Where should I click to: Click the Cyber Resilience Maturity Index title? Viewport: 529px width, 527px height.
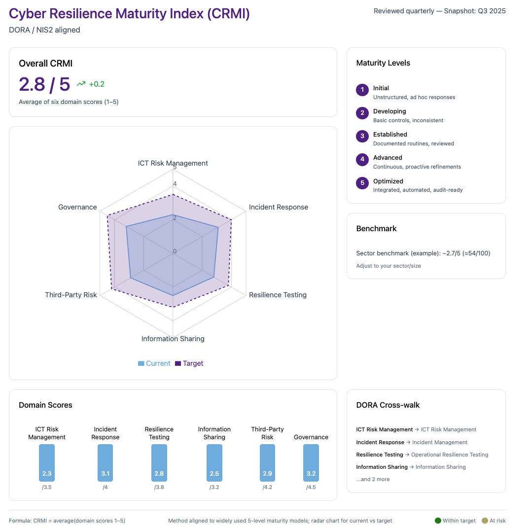tap(129, 14)
